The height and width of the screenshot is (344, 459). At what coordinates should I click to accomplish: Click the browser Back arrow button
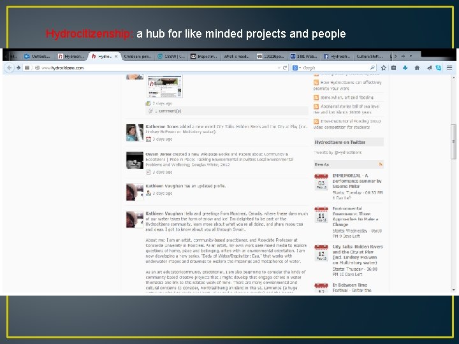(x=9, y=68)
